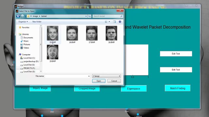Click the Cropped Image button in testgui
Image resolution: width=209 pixels, height=117 pixels.
pyautogui.click(x=87, y=88)
